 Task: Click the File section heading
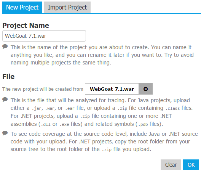[8, 77]
